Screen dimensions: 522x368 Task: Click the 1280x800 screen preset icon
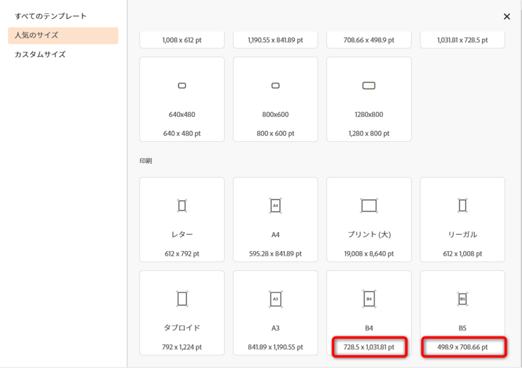368,85
